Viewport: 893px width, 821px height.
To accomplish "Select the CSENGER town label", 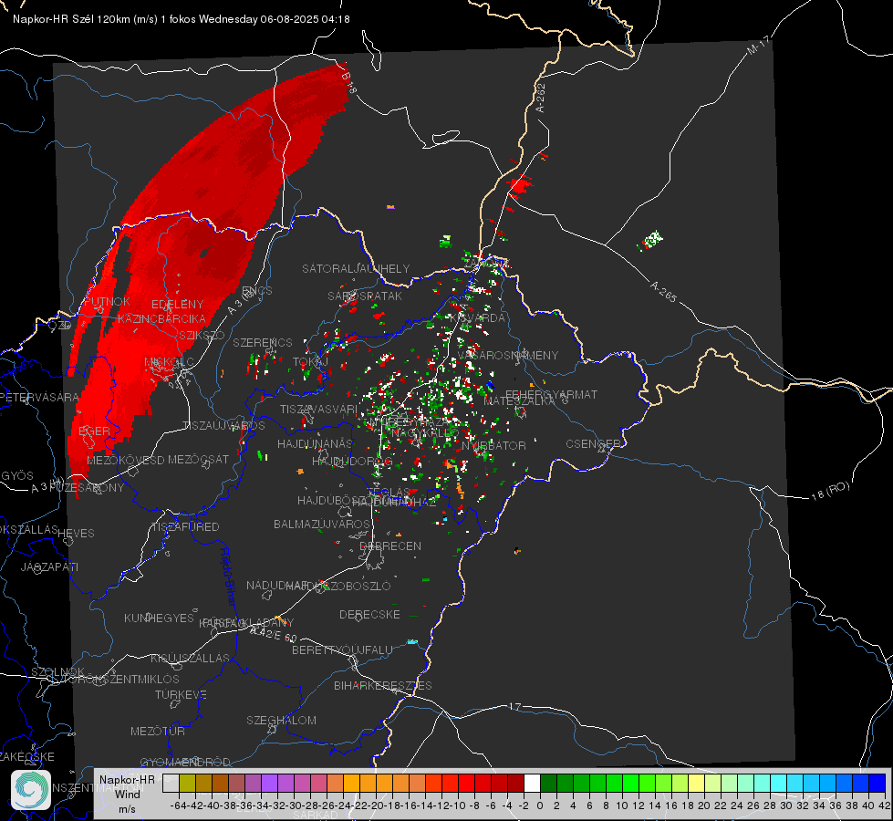I will 593,443.
